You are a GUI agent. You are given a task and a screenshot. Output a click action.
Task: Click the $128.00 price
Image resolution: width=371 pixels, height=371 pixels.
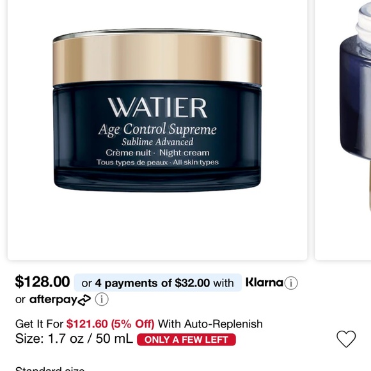(x=42, y=282)
